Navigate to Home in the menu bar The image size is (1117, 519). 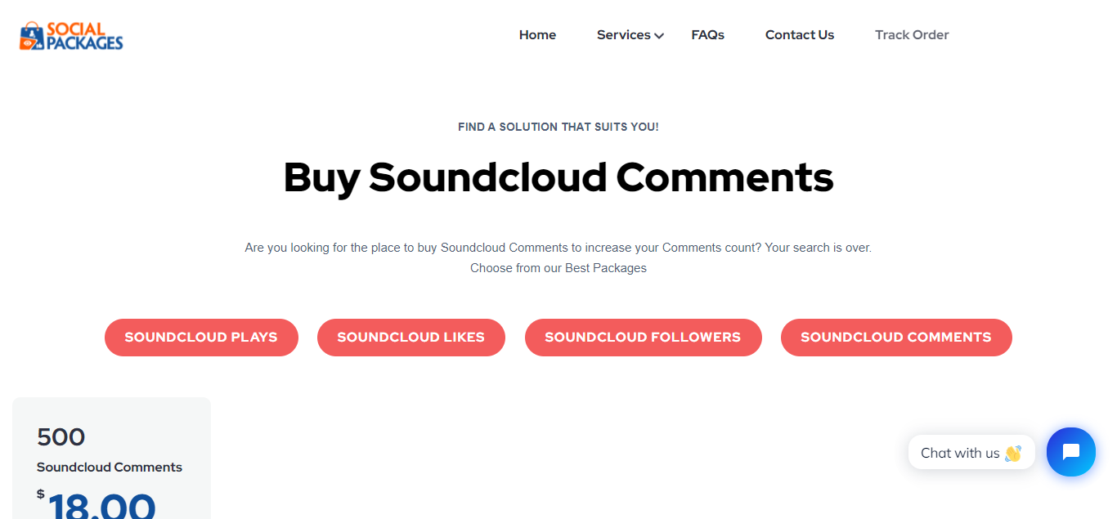point(537,34)
